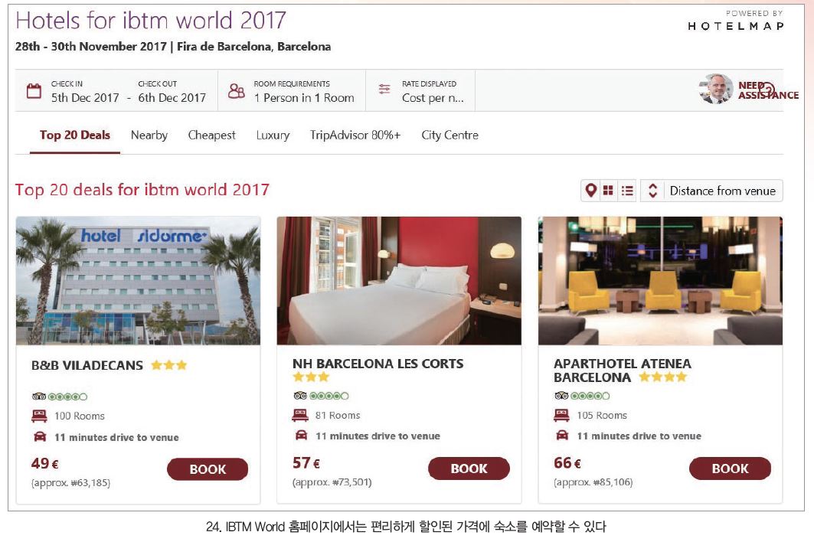Click the TripAdvisor rating for B&B Viladecans
814x542 pixels.
point(59,397)
